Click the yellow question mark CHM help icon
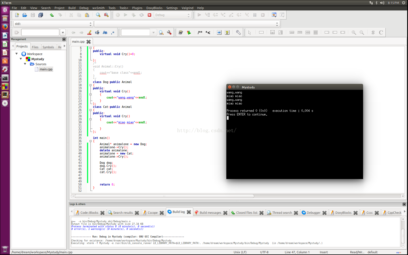Screen dimensions: 408x255 click(227, 32)
